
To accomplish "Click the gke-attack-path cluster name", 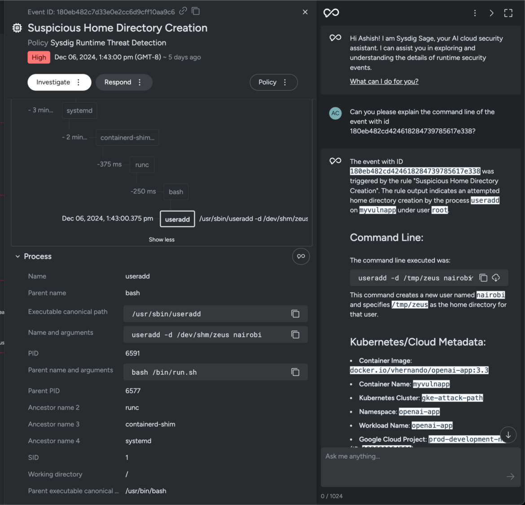I will (x=452, y=398).
